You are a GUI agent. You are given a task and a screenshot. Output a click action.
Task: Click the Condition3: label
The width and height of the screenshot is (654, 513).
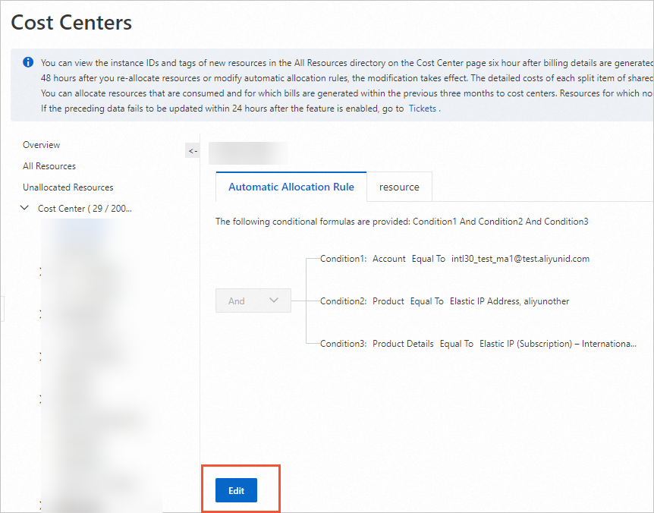343,344
